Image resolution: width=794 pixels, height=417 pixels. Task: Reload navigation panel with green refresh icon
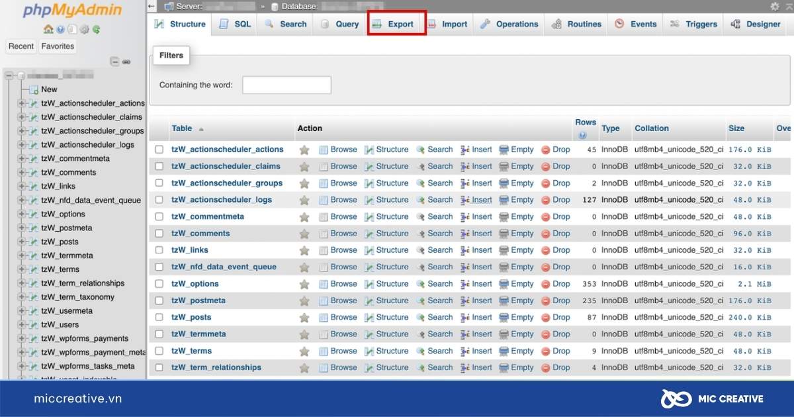tap(96, 29)
